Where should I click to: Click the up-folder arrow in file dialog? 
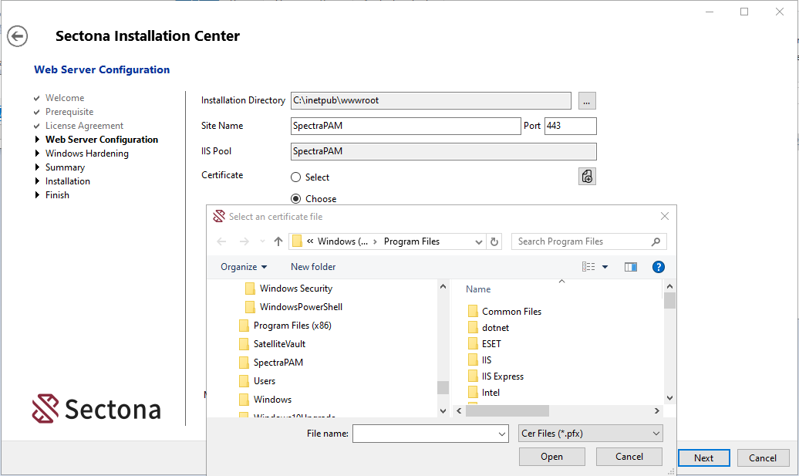[278, 241]
